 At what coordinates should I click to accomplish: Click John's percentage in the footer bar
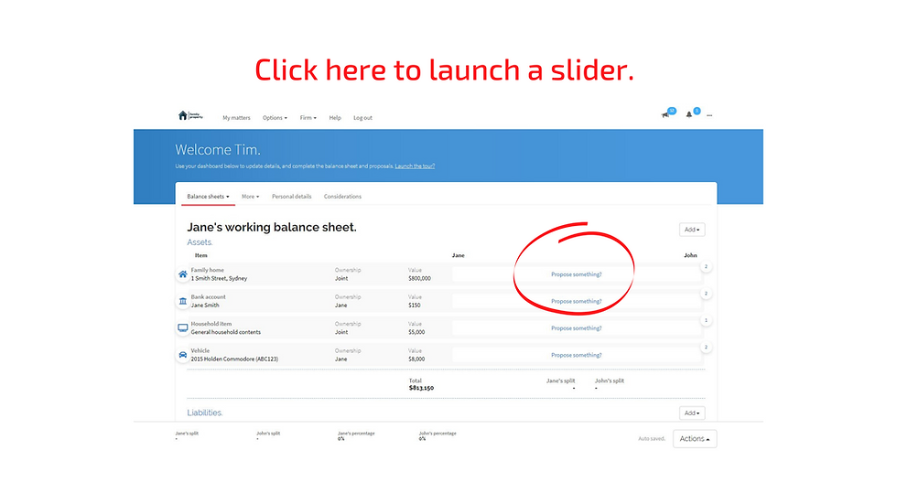(x=438, y=436)
